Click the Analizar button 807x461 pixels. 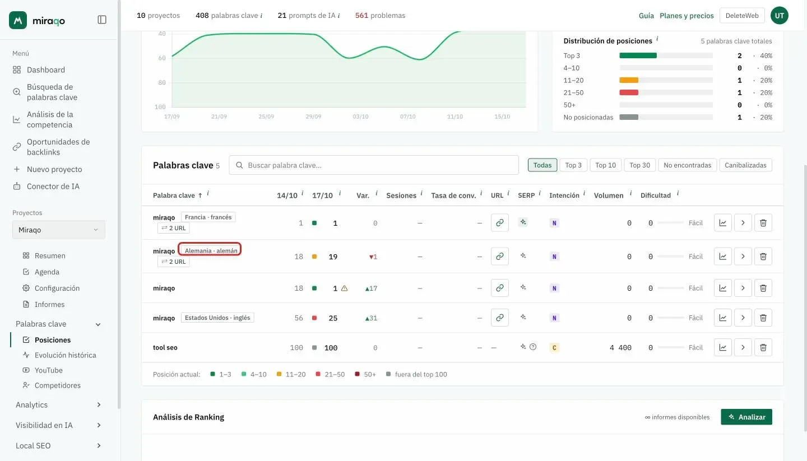tap(746, 417)
